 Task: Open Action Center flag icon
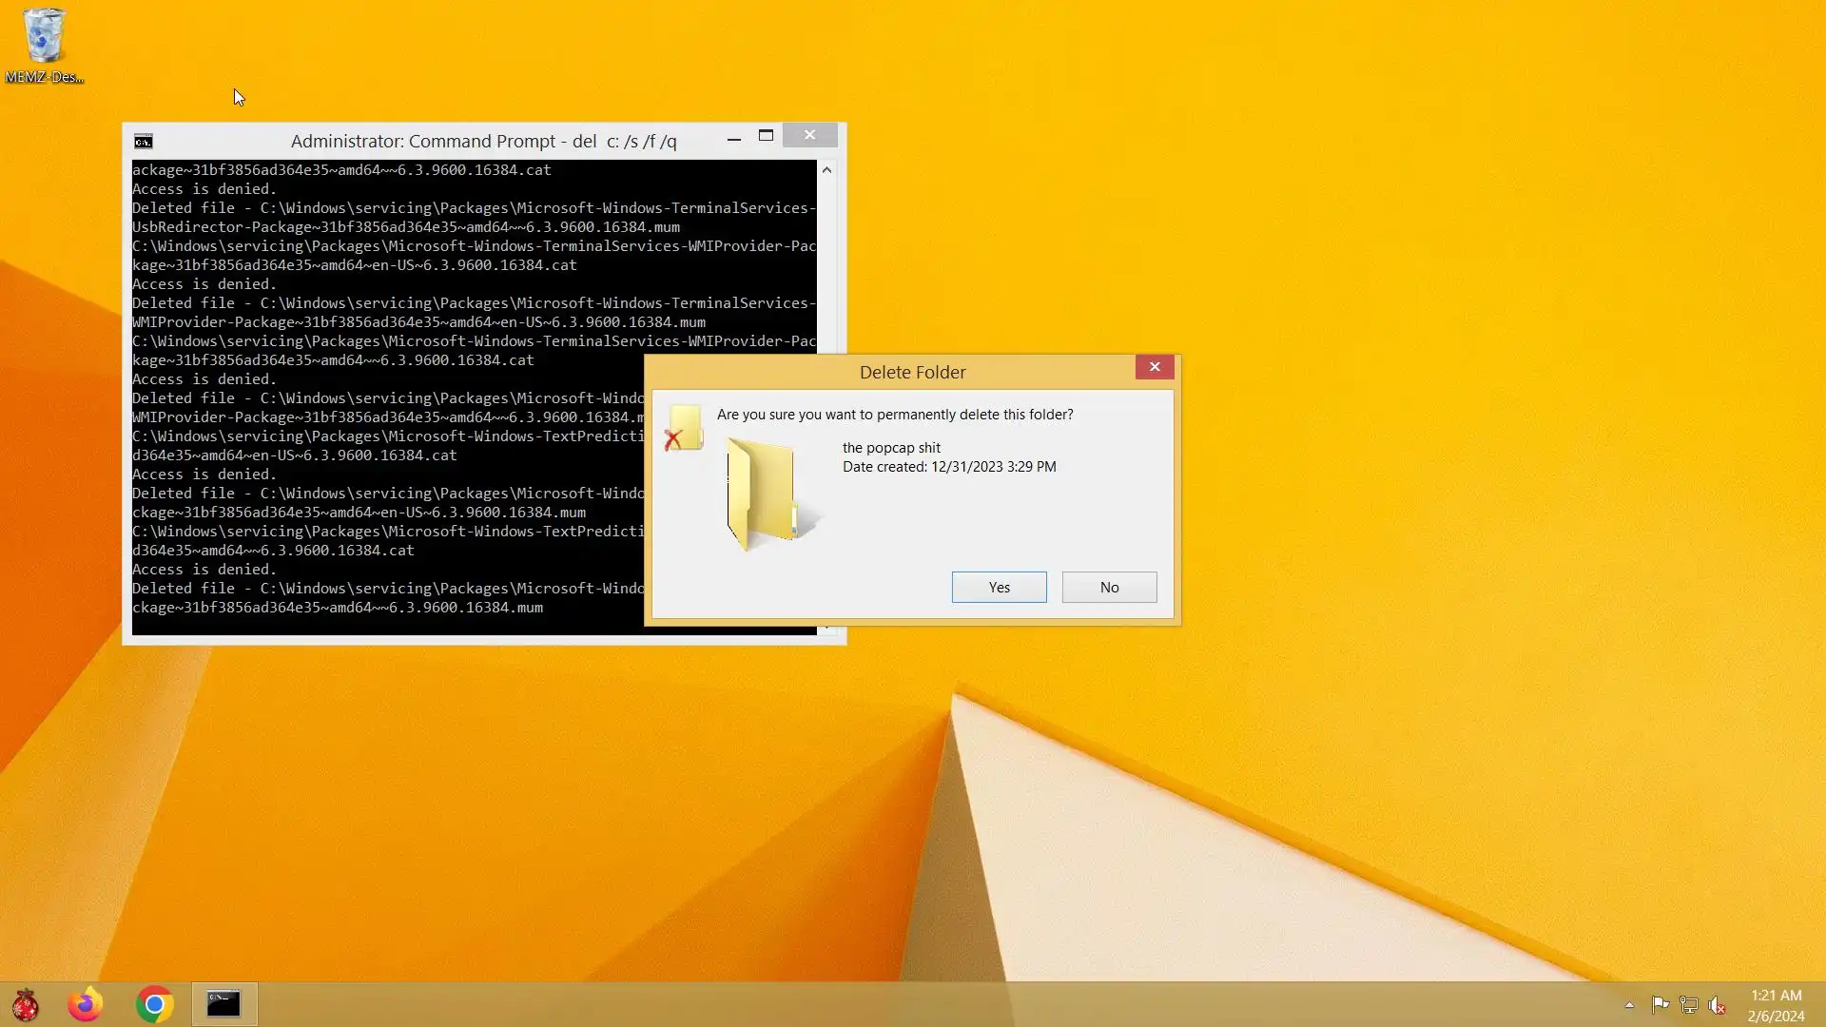1661,1005
